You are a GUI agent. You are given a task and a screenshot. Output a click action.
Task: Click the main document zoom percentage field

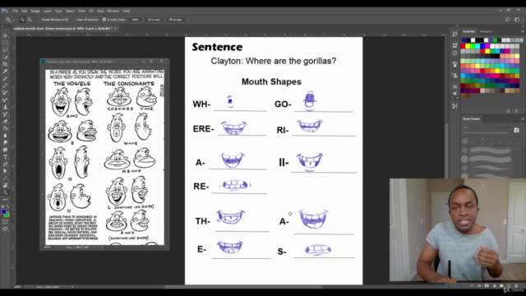pos(17,287)
